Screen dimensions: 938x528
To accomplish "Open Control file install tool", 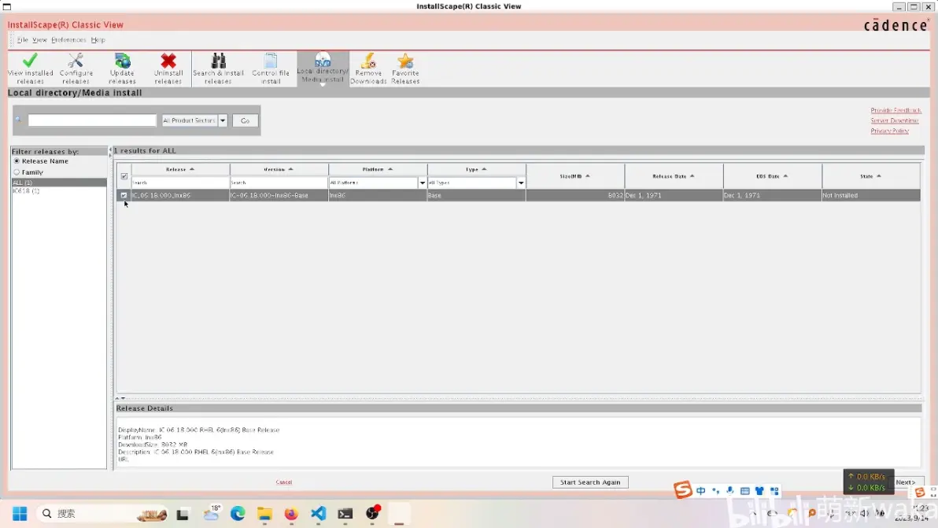I will coord(271,68).
